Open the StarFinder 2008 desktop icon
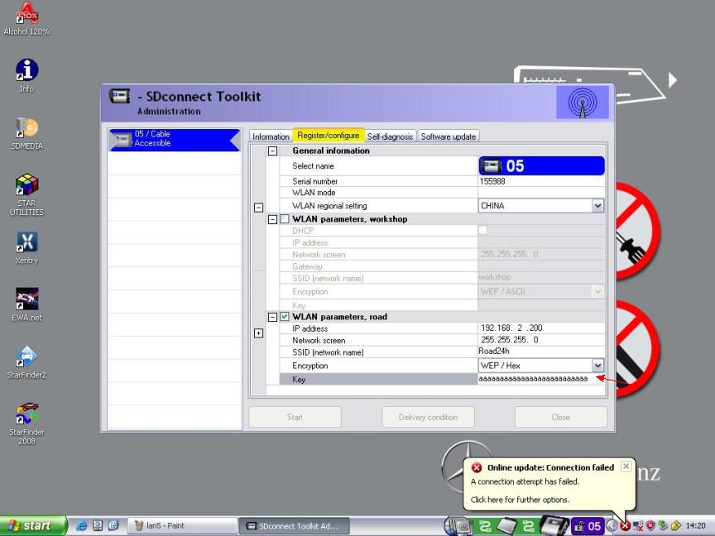Screen dimensions: 715x536 coord(26,424)
